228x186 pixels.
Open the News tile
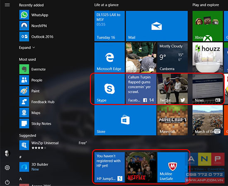click(208, 89)
